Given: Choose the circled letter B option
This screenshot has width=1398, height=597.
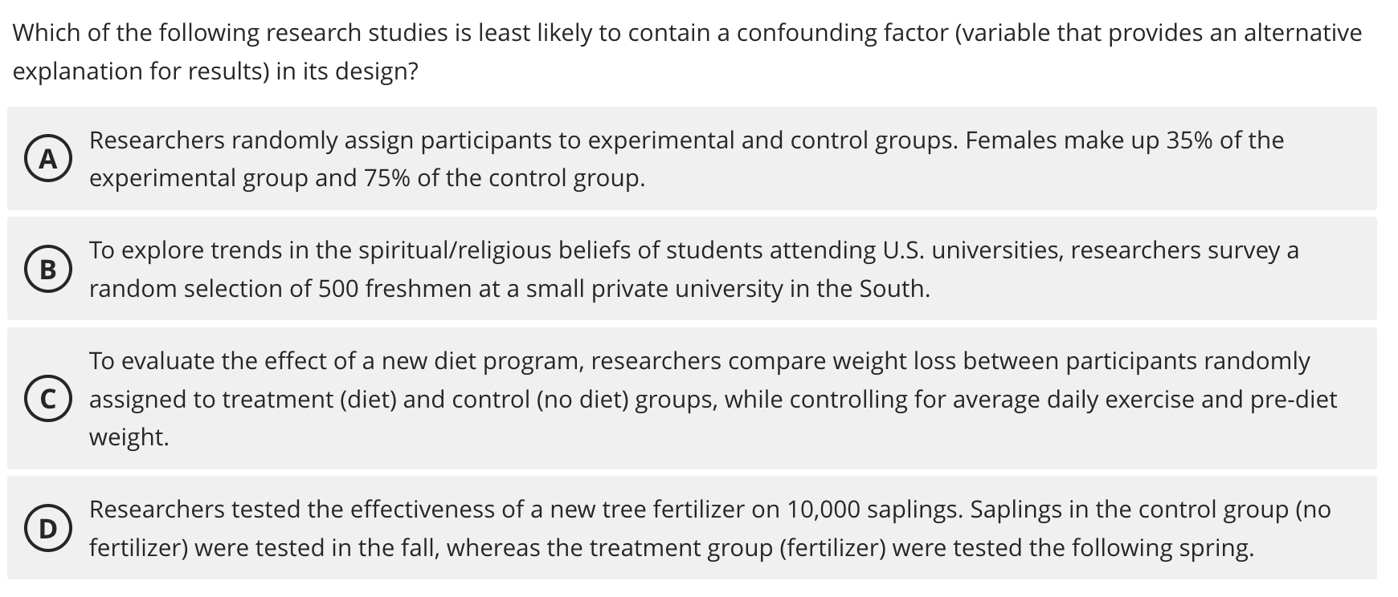Looking at the screenshot, I should (x=48, y=269).
